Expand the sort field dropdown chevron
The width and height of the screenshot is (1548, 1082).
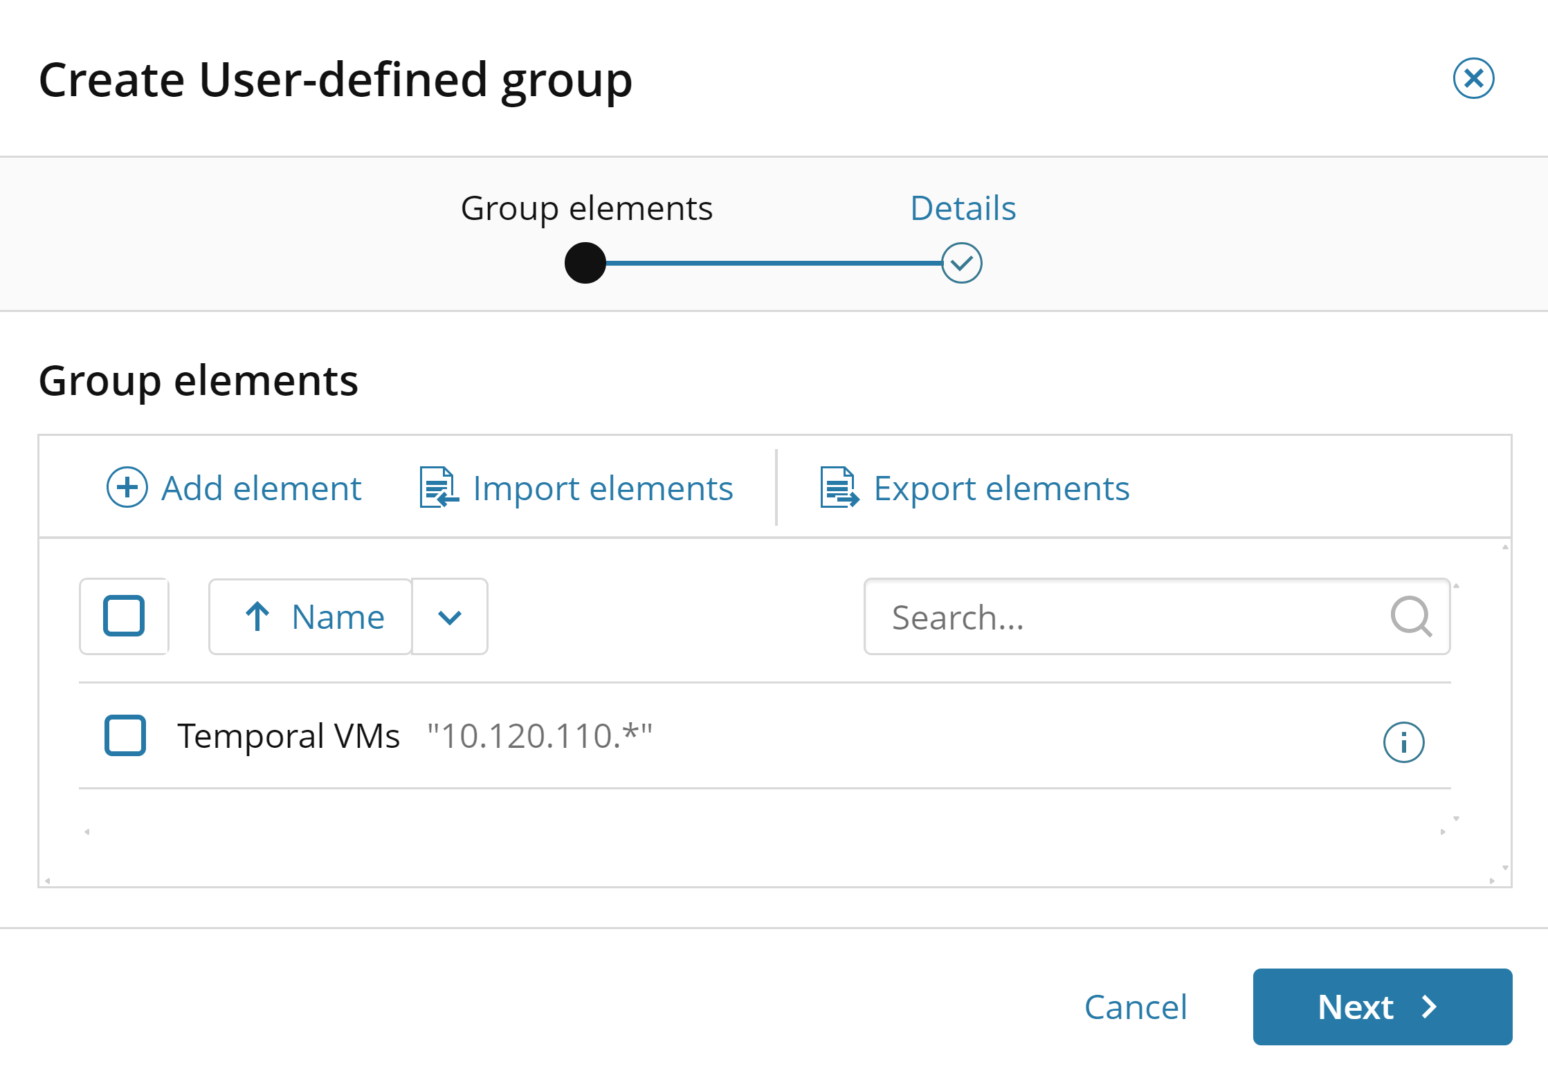[450, 617]
